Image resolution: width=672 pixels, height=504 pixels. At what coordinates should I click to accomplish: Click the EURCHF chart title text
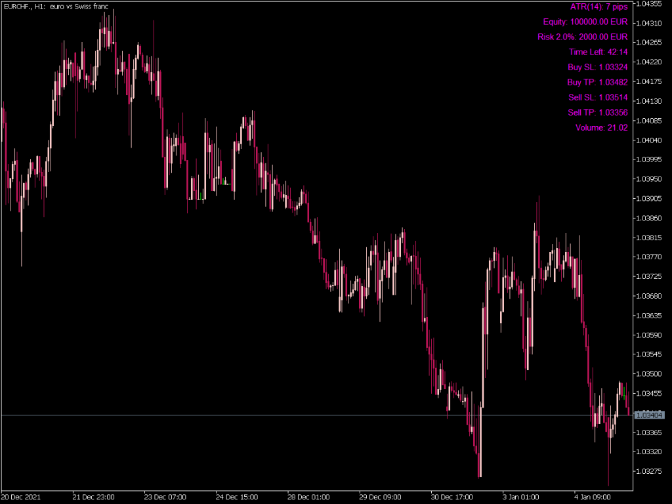[56, 7]
